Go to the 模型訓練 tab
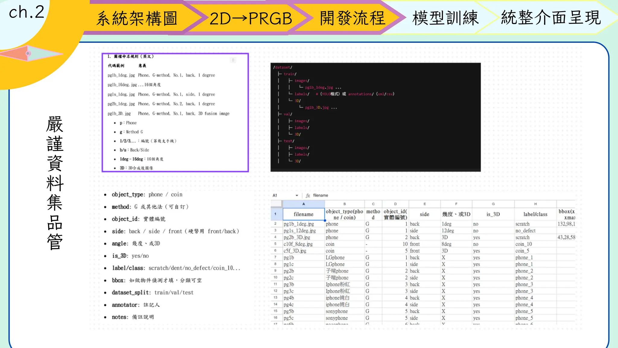 445,18
